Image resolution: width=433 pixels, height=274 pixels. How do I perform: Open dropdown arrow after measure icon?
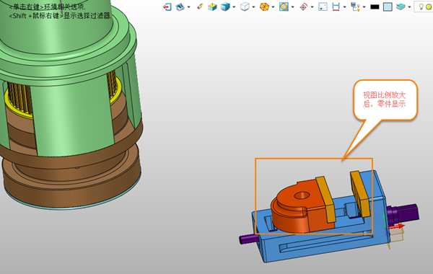(x=344, y=7)
